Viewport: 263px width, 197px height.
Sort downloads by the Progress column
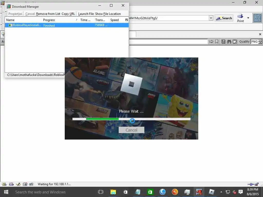60,20
